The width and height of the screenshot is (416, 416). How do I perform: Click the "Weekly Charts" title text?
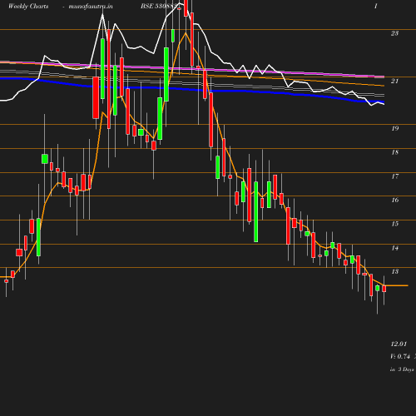point(28,6)
